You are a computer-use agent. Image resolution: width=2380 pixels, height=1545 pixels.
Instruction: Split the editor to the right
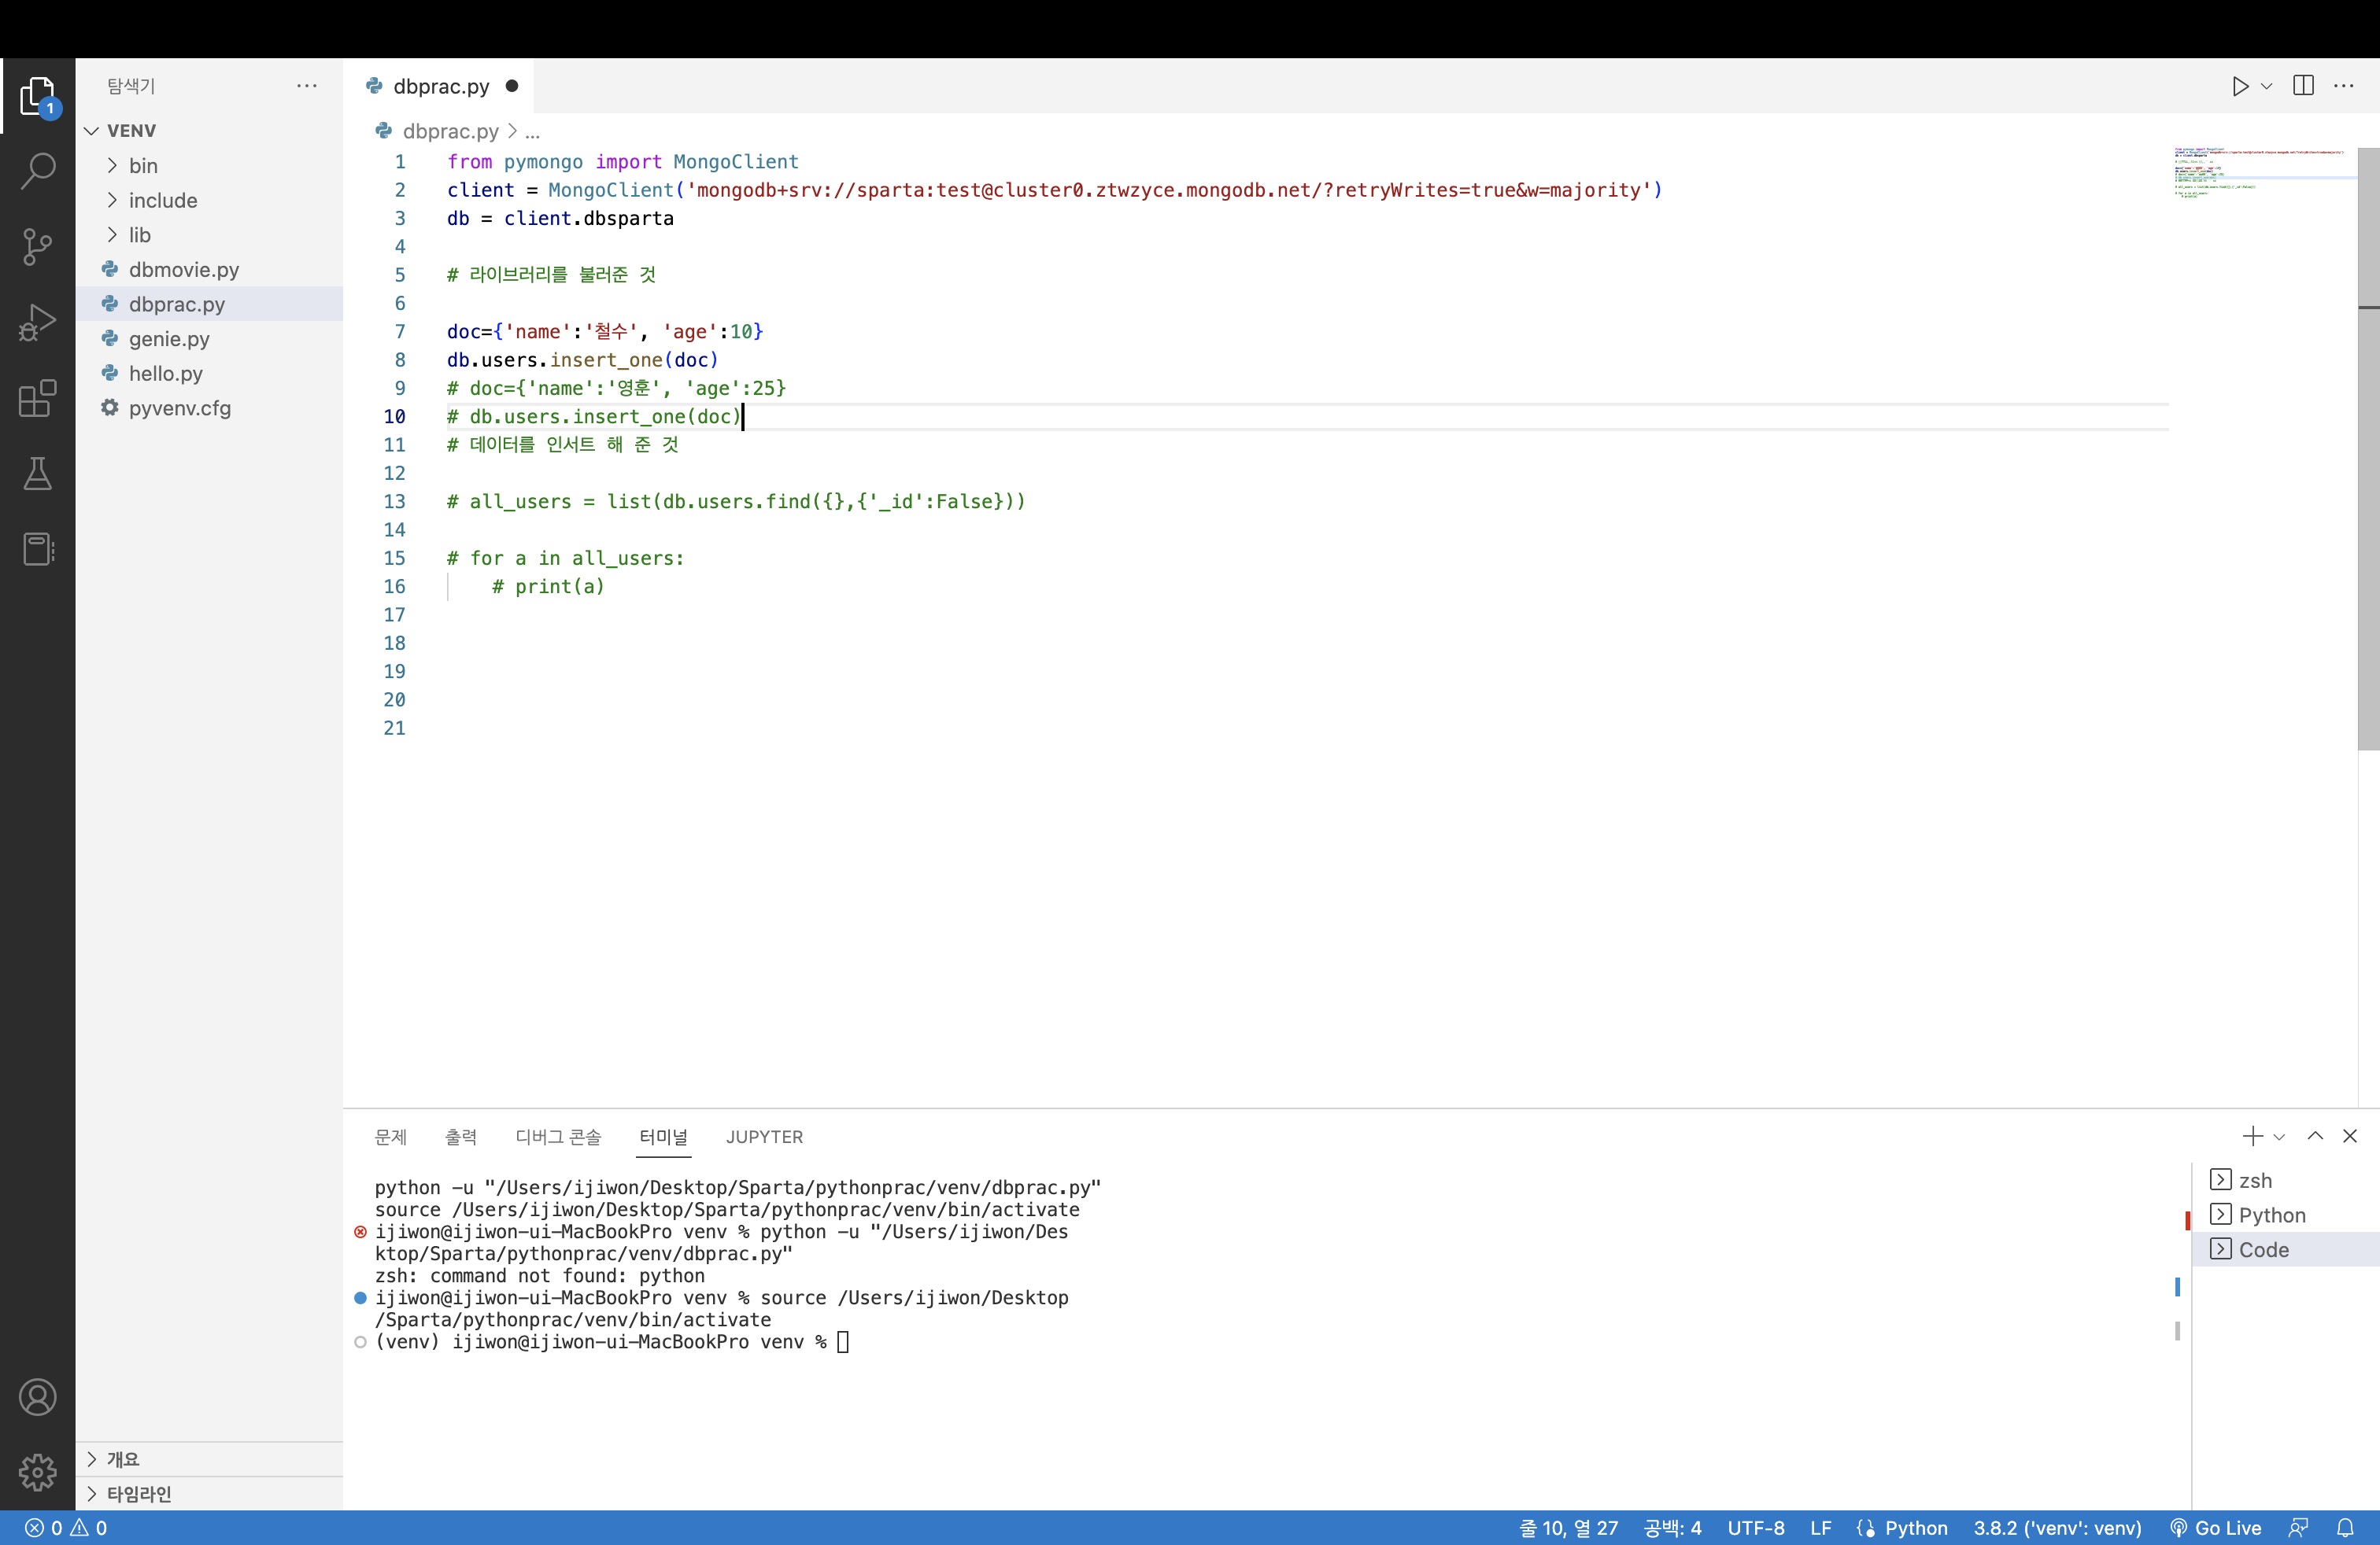2304,86
